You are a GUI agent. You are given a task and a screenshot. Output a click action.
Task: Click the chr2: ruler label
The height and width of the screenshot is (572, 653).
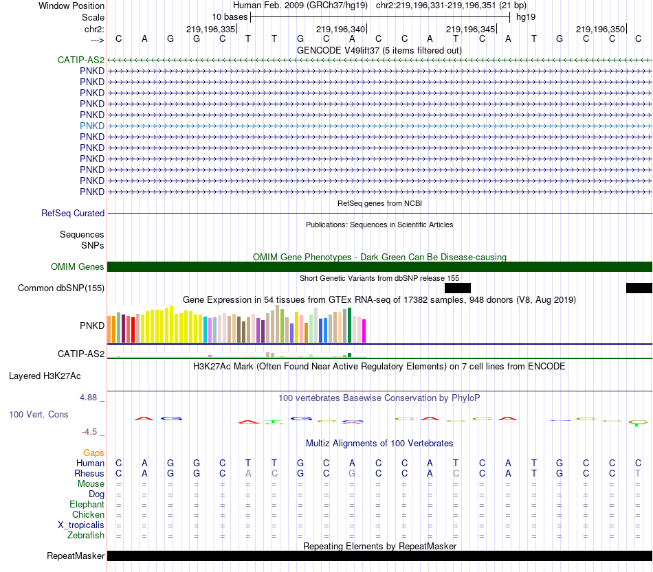pos(94,29)
